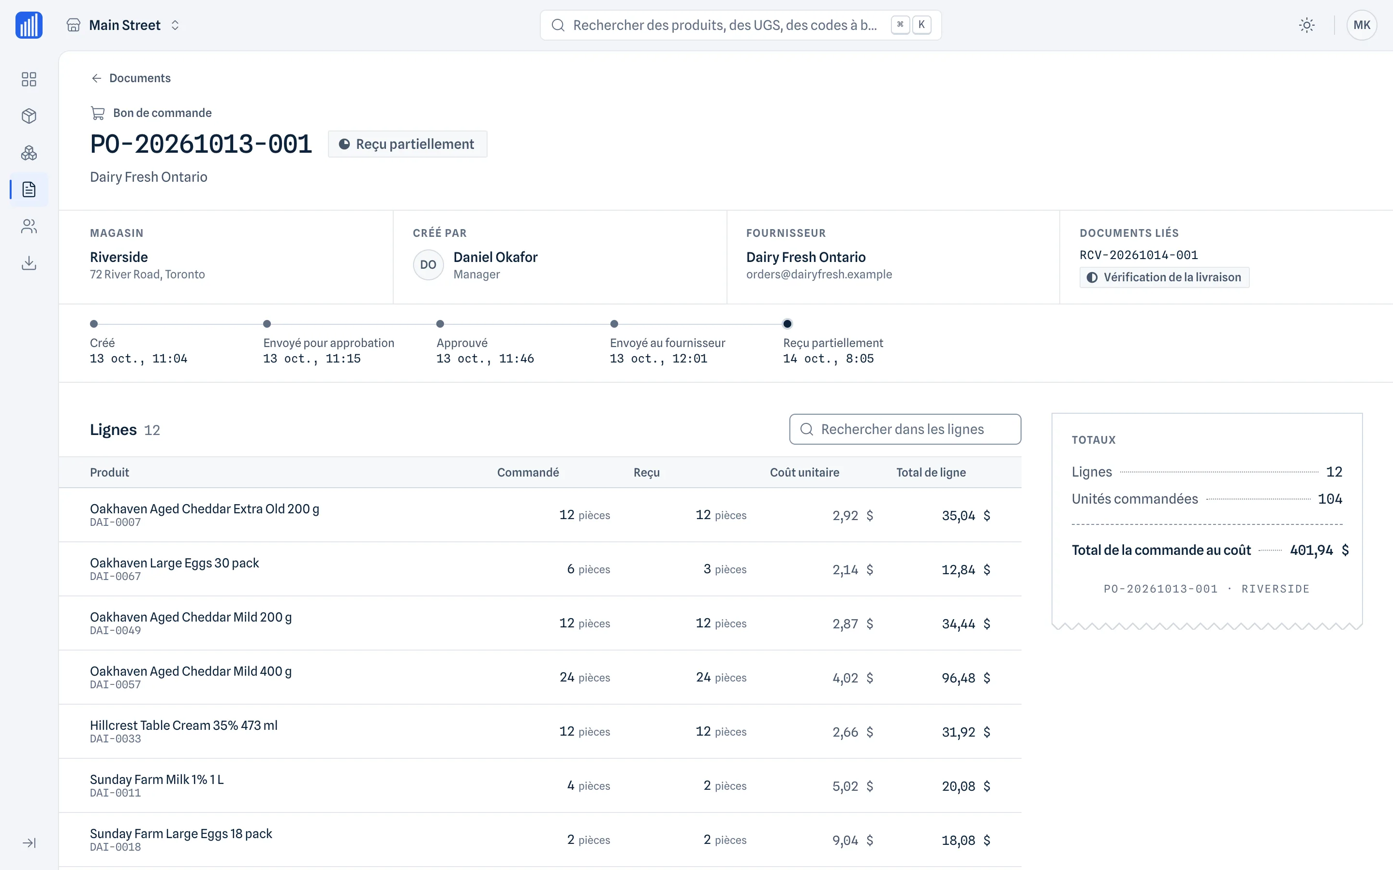Click the store icon next to Main Street
Image resolution: width=1393 pixels, height=870 pixels.
pos(73,25)
